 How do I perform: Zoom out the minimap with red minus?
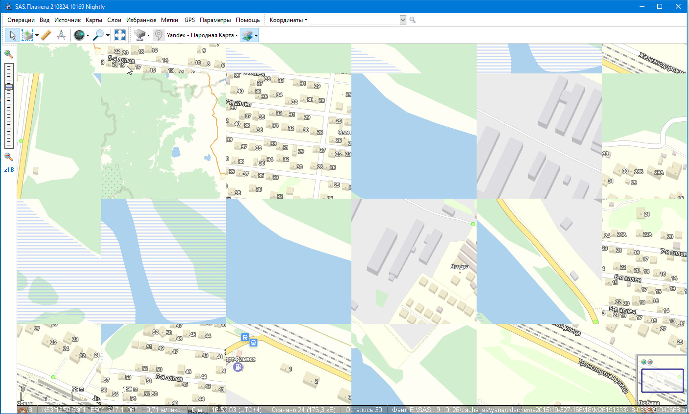(650, 362)
